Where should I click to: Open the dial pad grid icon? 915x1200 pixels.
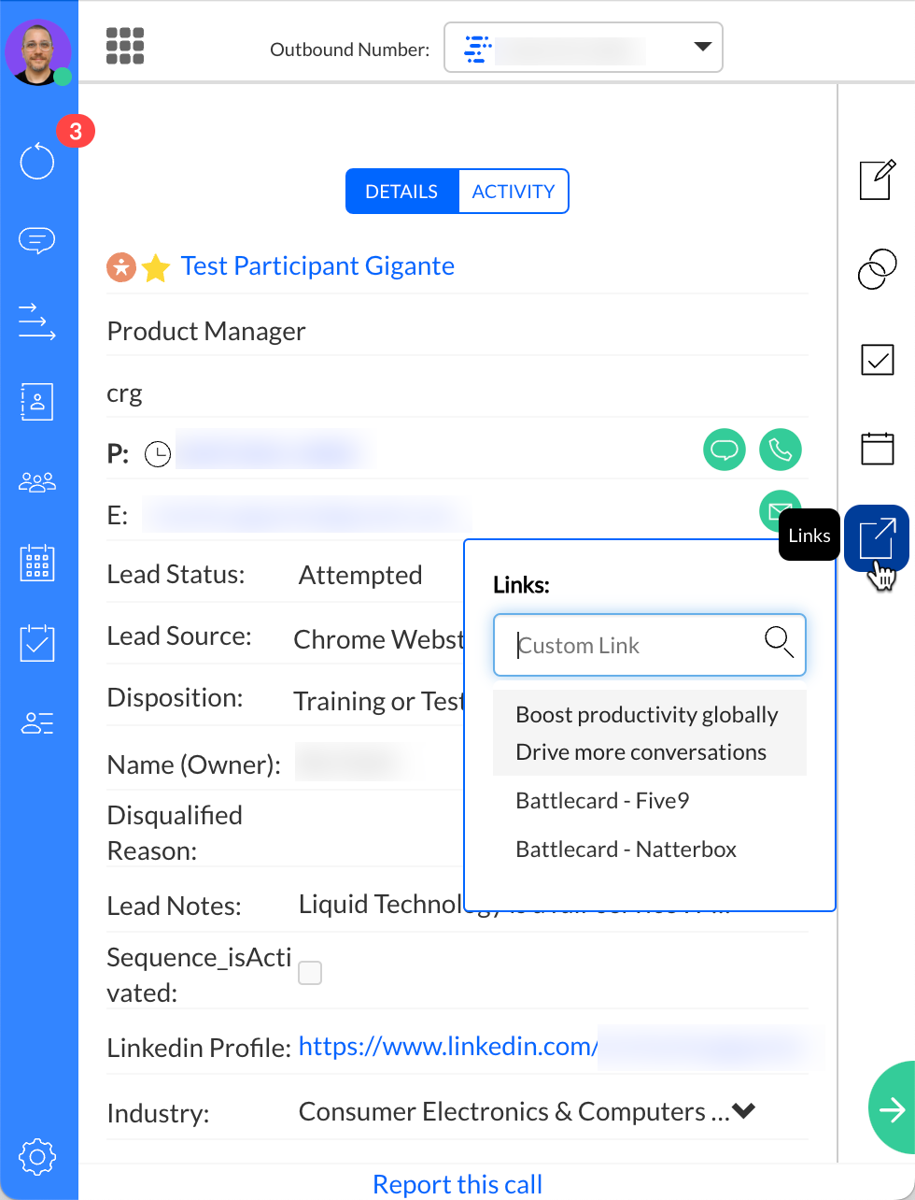pos(125,46)
